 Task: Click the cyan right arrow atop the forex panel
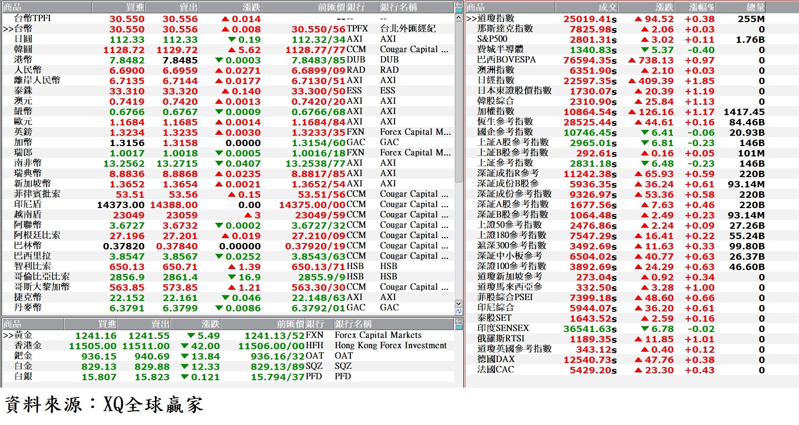tap(459, 10)
